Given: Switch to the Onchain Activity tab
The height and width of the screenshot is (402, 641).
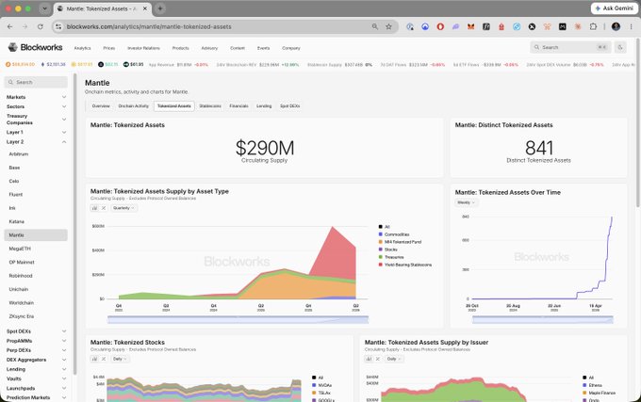Looking at the screenshot, I should click(x=133, y=106).
